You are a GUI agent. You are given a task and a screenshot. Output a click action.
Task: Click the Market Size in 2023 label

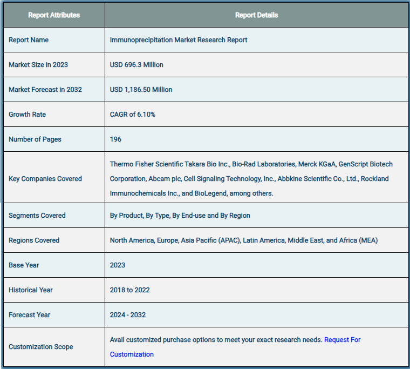[x=38, y=65]
